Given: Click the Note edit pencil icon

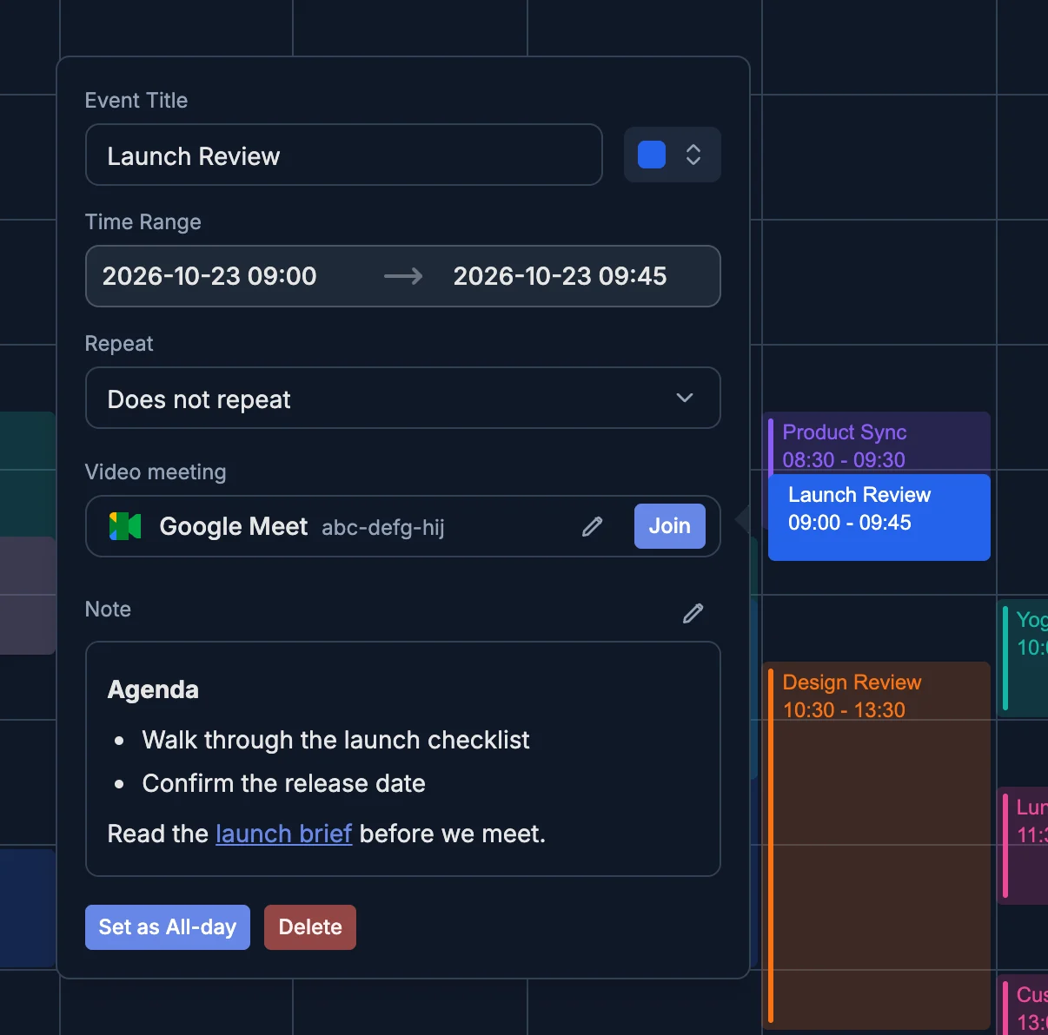Looking at the screenshot, I should [x=693, y=613].
